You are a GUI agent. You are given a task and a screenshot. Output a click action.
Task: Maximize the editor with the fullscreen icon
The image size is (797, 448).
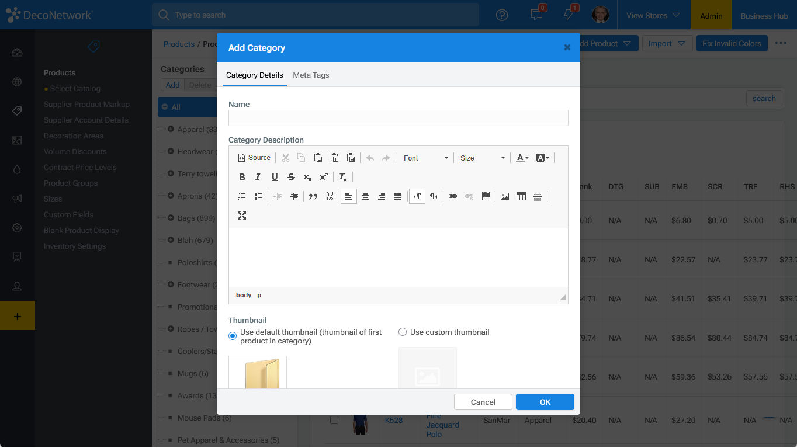pos(242,216)
